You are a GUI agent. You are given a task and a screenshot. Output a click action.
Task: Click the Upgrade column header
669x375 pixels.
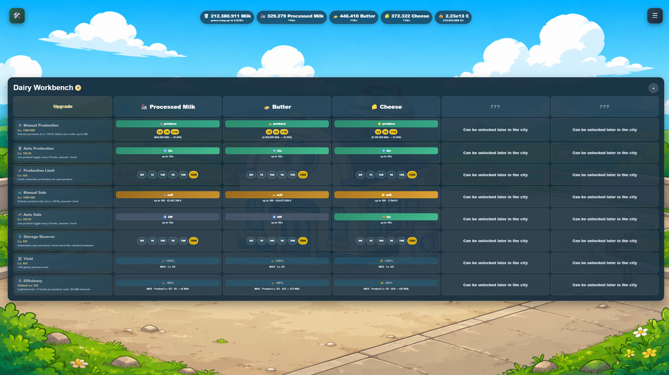point(63,107)
